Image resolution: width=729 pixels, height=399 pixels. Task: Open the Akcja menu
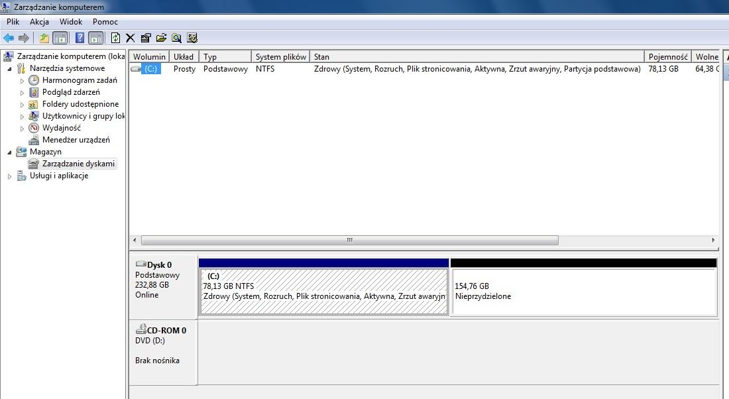click(39, 22)
